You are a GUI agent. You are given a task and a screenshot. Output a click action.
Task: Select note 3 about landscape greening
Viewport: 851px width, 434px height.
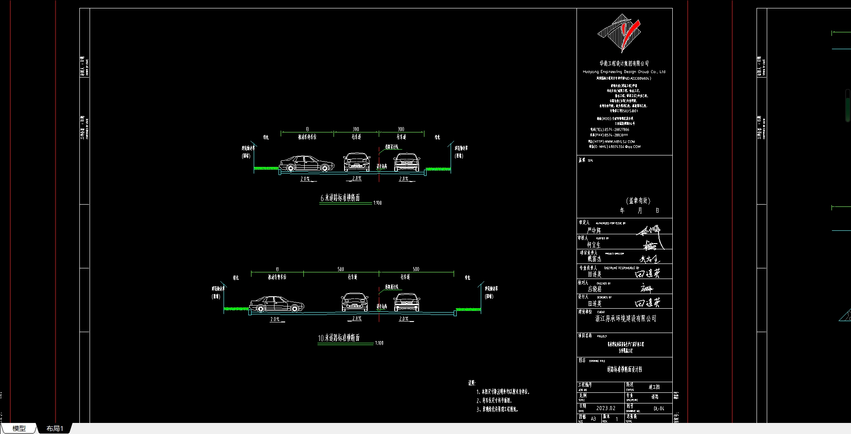(497, 410)
